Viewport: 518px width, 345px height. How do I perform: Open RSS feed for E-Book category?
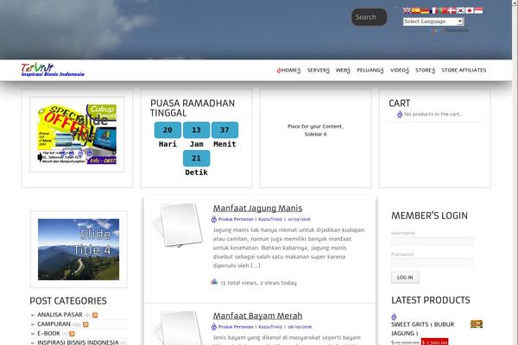[x=72, y=334]
